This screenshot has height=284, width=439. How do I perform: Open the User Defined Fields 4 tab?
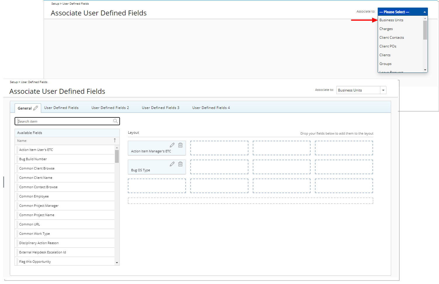click(211, 108)
